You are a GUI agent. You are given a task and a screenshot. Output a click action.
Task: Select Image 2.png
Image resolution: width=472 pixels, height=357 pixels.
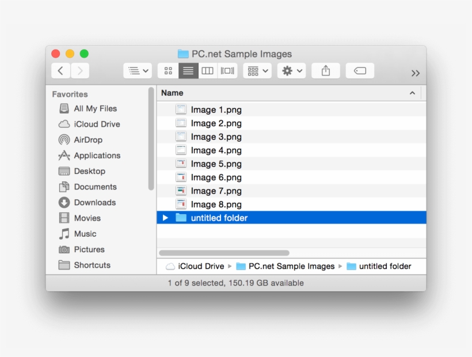point(291,123)
